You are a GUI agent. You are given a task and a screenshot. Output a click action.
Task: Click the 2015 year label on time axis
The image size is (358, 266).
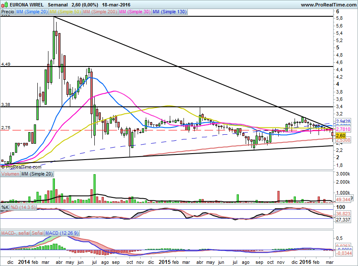(x=165, y=262)
